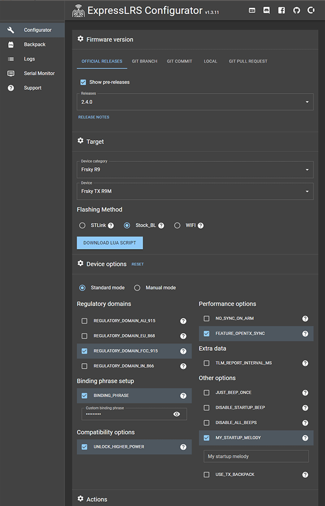Expand the Device dropdown showing Frsky TX R9M
The image size is (325, 506).
[x=195, y=190]
